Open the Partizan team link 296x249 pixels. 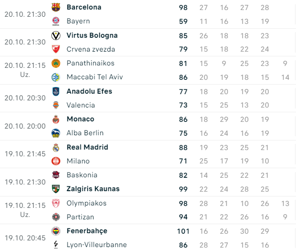[81, 217]
